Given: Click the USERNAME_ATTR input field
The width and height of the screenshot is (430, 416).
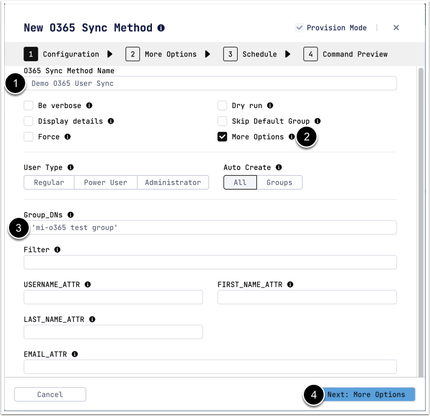Looking at the screenshot, I should pos(114,297).
